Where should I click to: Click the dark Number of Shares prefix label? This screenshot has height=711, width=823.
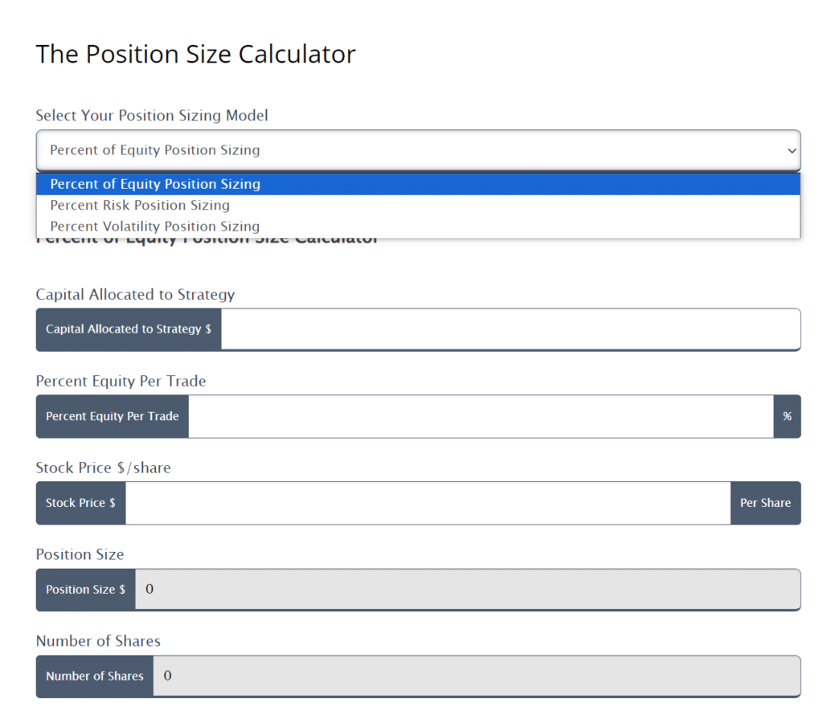coord(95,676)
